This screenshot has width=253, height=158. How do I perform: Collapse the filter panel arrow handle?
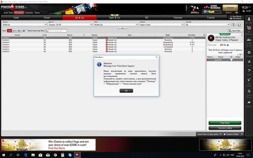122,28
